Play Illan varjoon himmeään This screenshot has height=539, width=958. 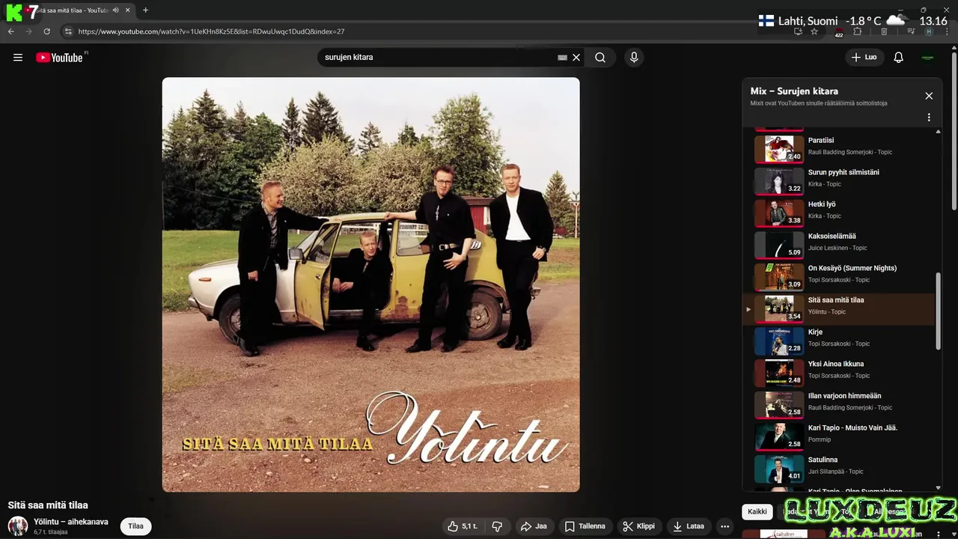(x=838, y=405)
